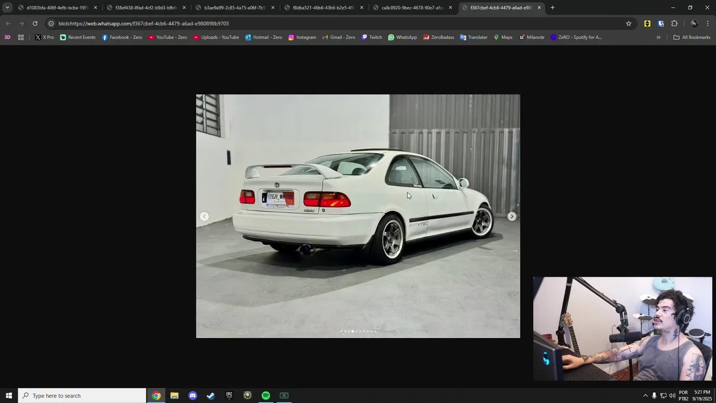Open the YouTube - Zero bookmark
The height and width of the screenshot is (403, 716).
pyautogui.click(x=168, y=38)
